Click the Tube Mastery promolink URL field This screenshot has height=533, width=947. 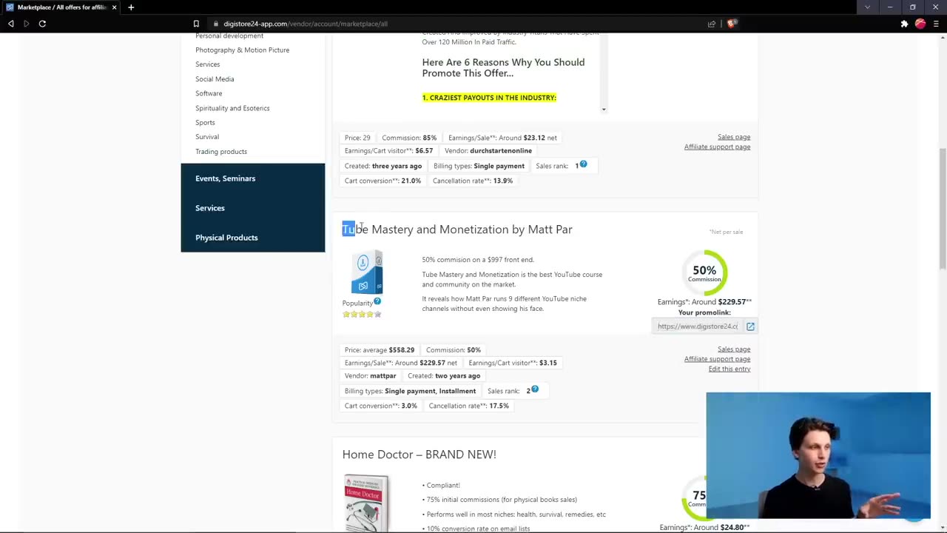point(698,326)
